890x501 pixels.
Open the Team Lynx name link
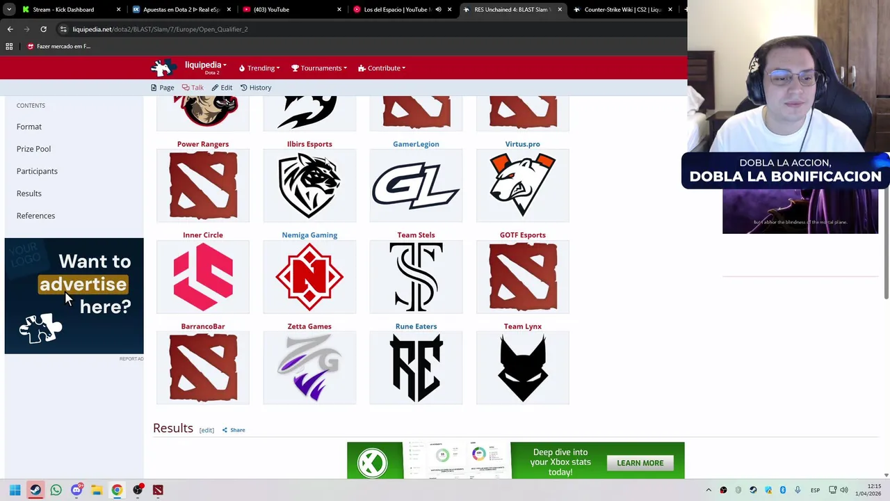(x=523, y=326)
